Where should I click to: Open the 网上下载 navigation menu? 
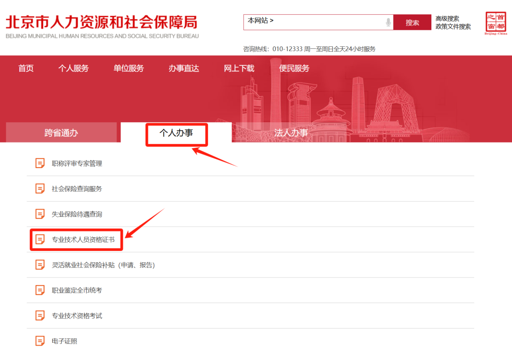239,68
